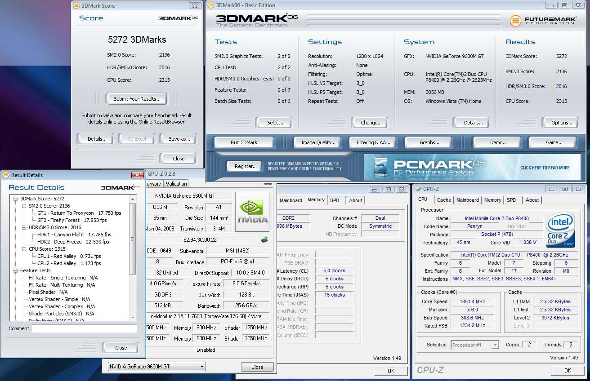Viewport: 590px width, 381px height.
Task: Open Image Quality settings
Action: pyautogui.click(x=318, y=142)
